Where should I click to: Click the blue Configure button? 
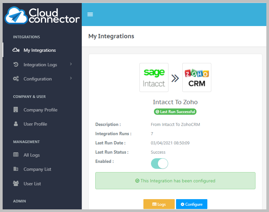pos(192,204)
